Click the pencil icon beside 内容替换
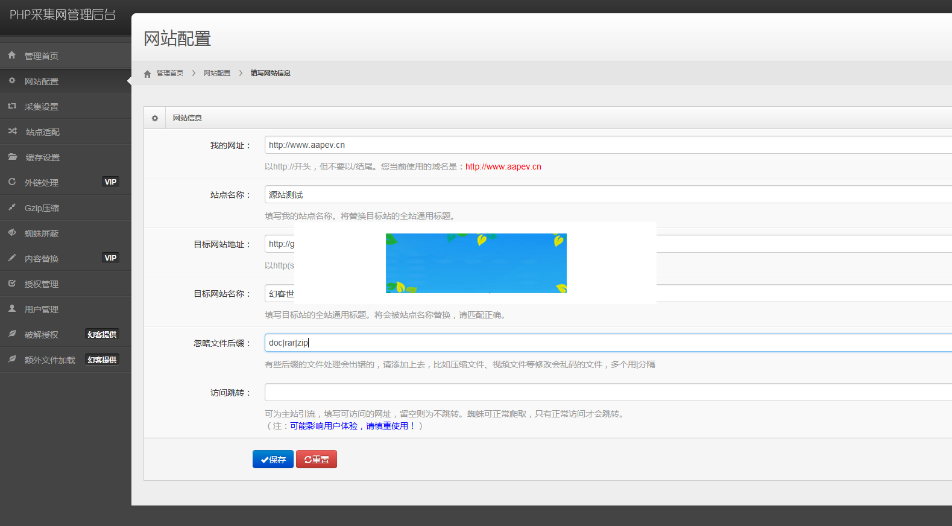The width and height of the screenshot is (952, 526). click(11, 258)
